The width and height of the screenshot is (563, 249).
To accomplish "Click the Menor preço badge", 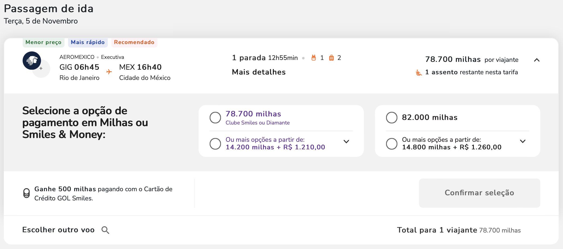I will click(43, 42).
